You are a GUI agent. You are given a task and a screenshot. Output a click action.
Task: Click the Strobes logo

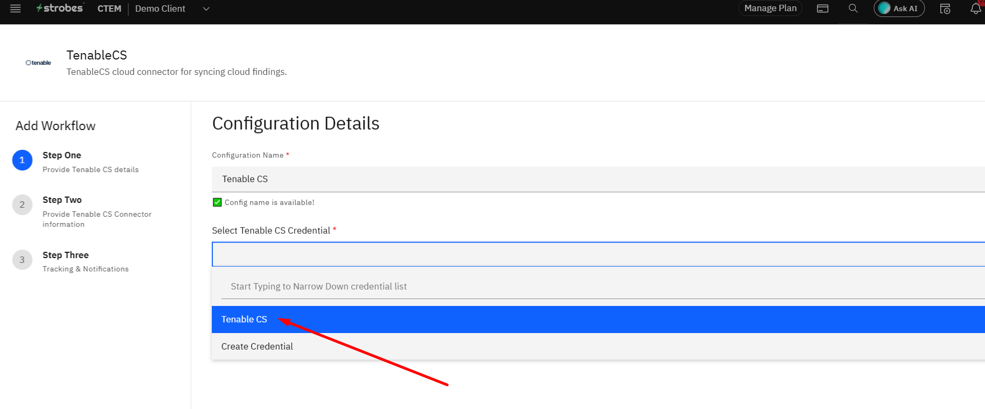60,8
